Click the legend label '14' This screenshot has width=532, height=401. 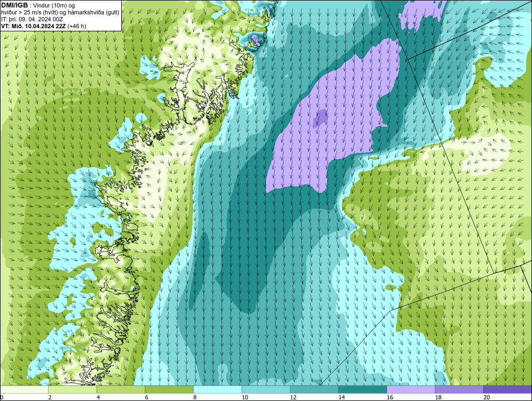(342, 397)
